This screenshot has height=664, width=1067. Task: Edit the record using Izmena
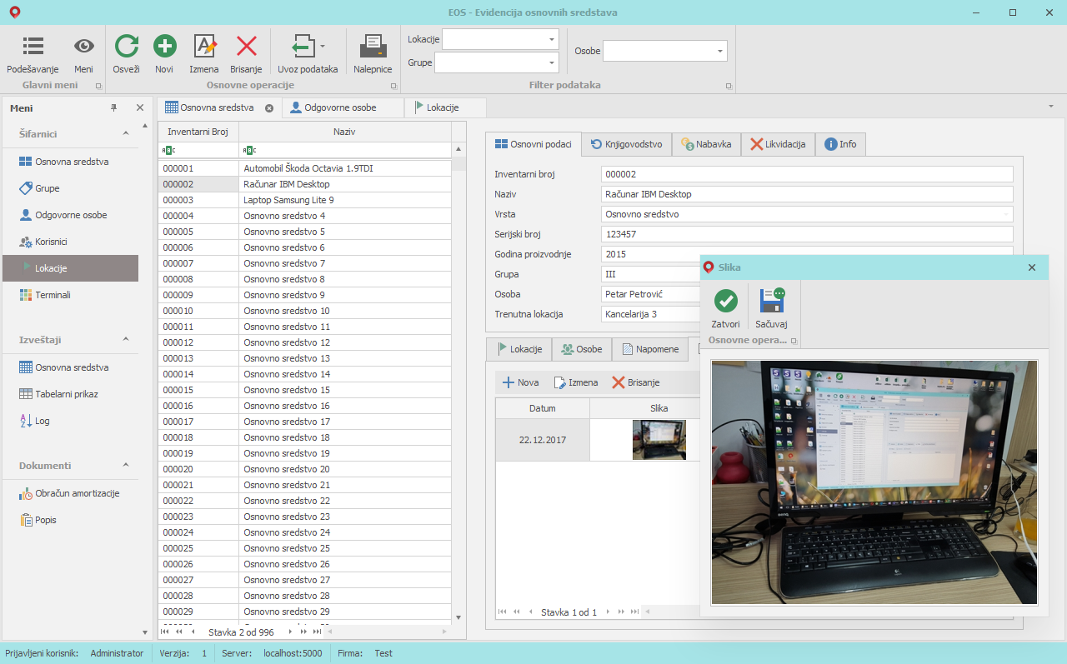pos(204,54)
